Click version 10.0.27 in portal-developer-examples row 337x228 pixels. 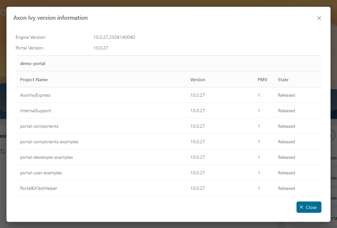pos(198,157)
